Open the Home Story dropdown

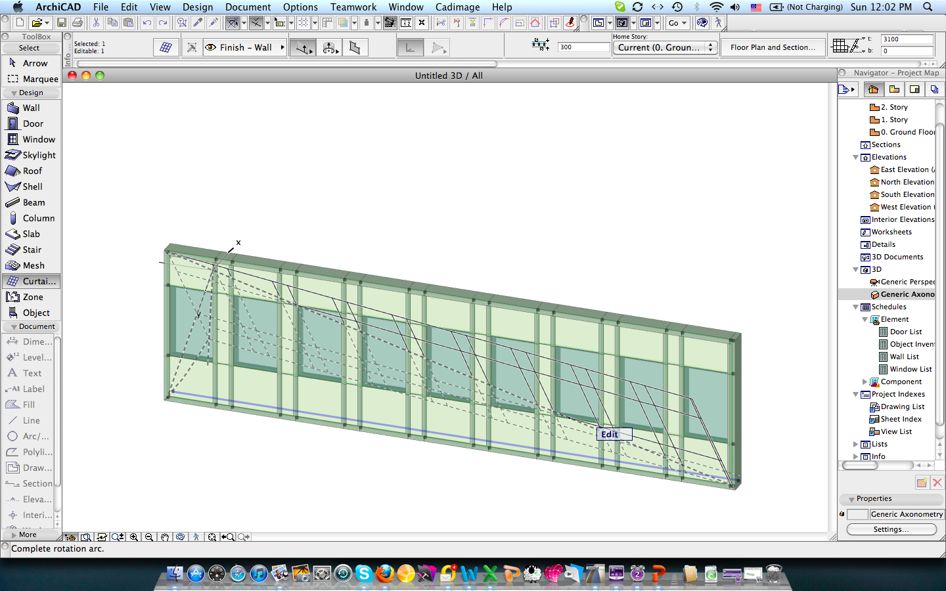click(665, 47)
